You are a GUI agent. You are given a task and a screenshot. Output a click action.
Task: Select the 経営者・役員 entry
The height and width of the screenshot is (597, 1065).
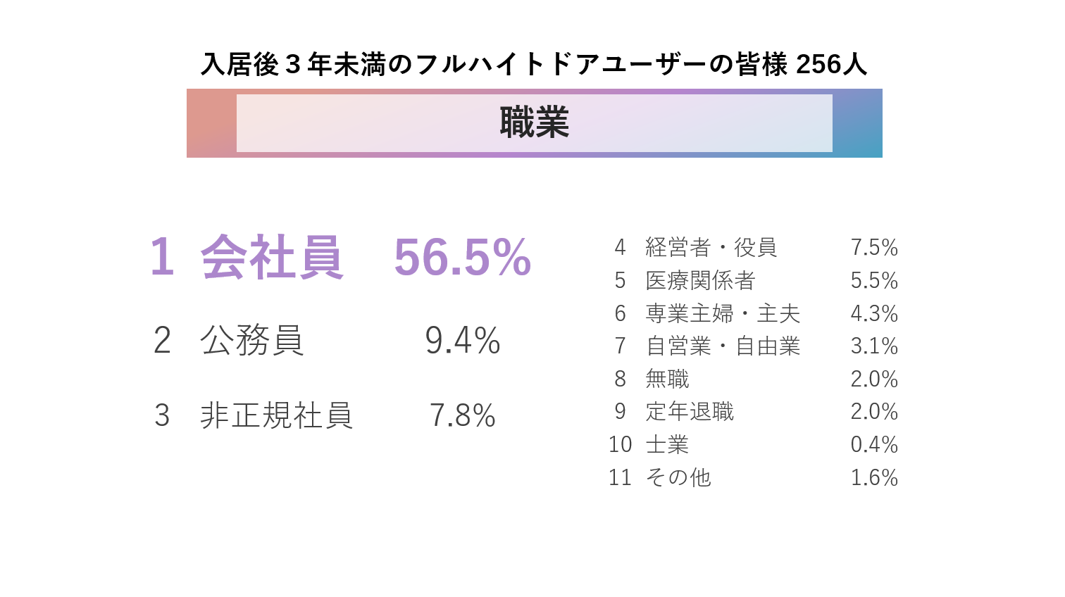[x=711, y=247]
